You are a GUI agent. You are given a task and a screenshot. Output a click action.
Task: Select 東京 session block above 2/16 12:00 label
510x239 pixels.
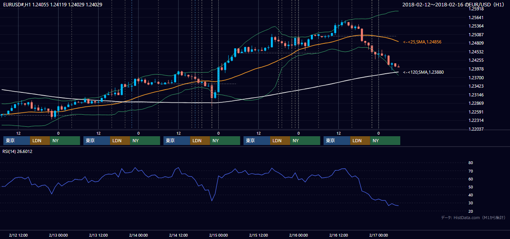(x=337, y=141)
